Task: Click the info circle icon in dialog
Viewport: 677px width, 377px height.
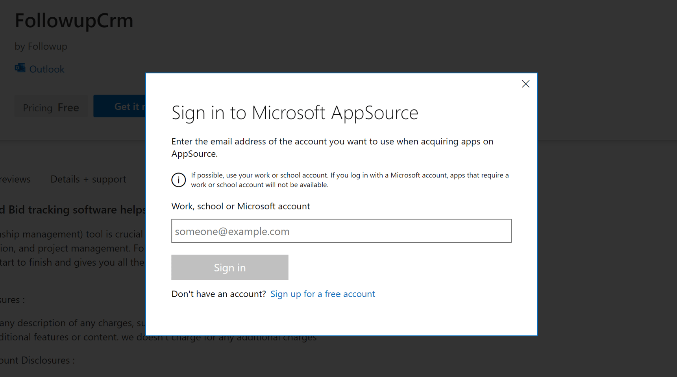Action: (x=178, y=180)
